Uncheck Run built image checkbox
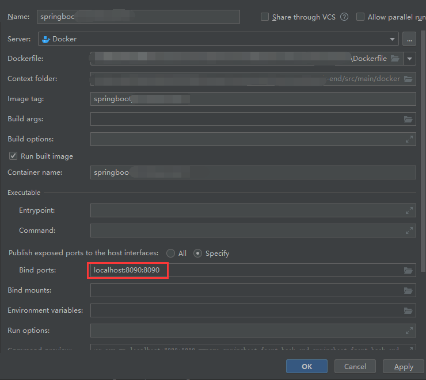 pos(13,156)
